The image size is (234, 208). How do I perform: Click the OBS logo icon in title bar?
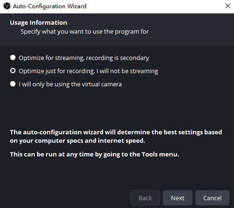(x=7, y=6)
